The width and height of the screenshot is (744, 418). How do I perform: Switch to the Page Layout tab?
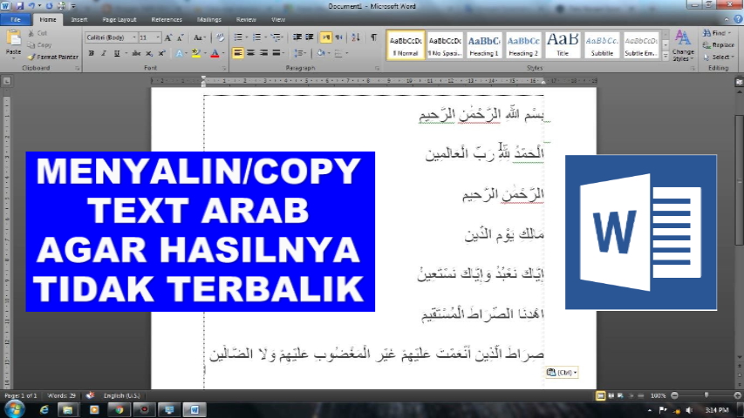coord(119,20)
